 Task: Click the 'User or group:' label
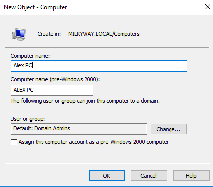pos(28,119)
